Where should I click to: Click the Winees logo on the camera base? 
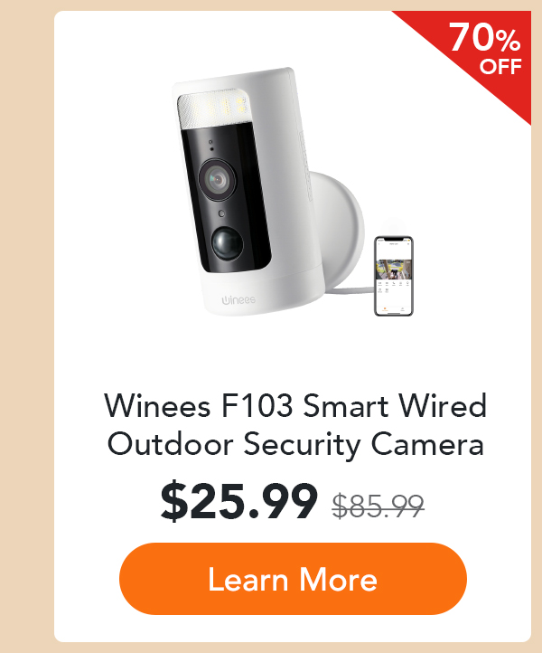click(x=238, y=300)
